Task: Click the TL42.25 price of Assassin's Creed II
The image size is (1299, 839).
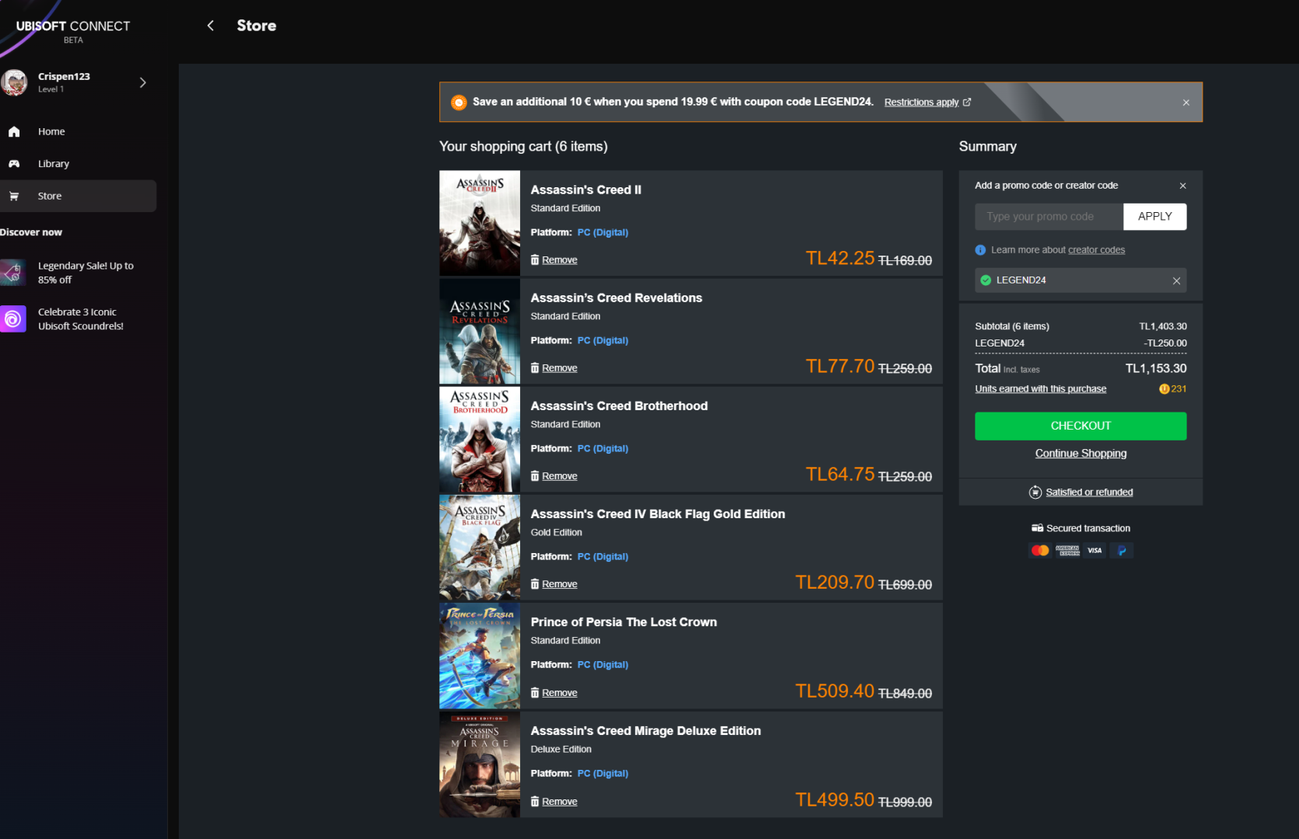Action: click(x=840, y=258)
